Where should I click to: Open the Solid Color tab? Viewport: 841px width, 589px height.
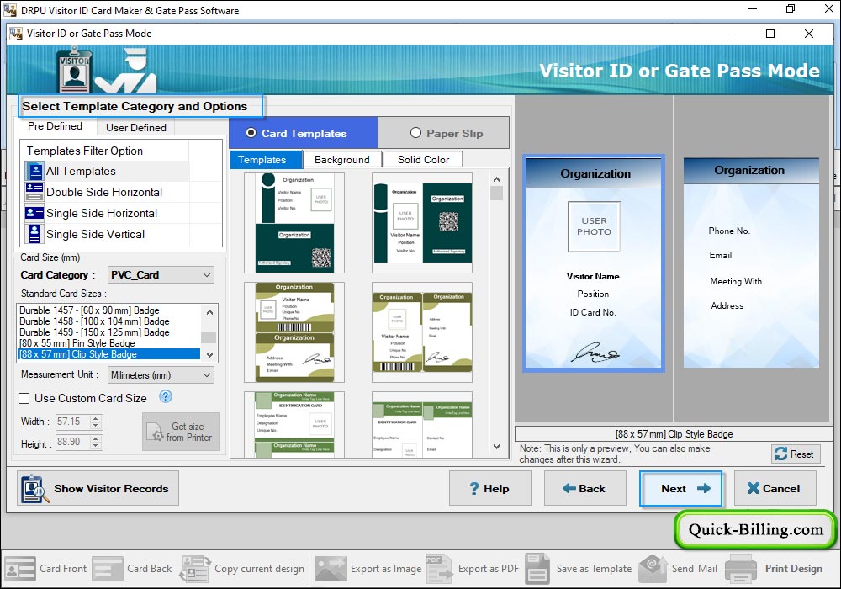click(x=423, y=160)
